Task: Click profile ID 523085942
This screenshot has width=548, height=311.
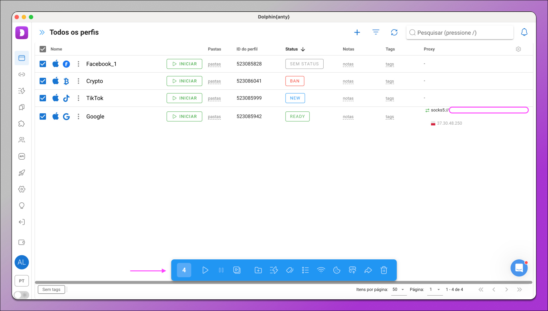Action: click(x=249, y=116)
